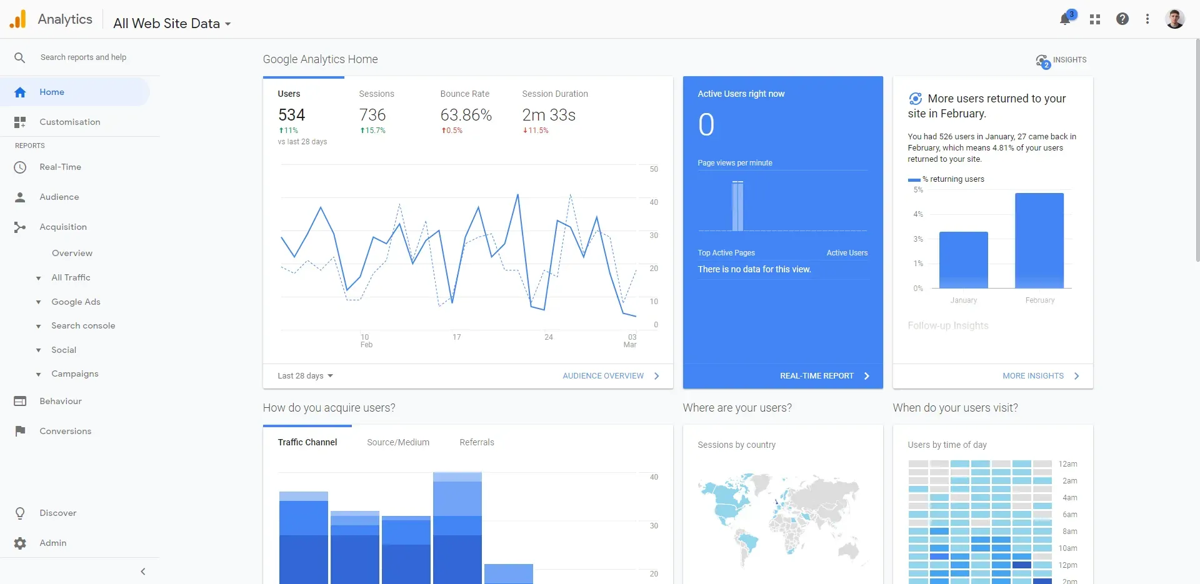Open the All Web Site Data dropdown
Screen dimensions: 1200x584
[x=172, y=24]
